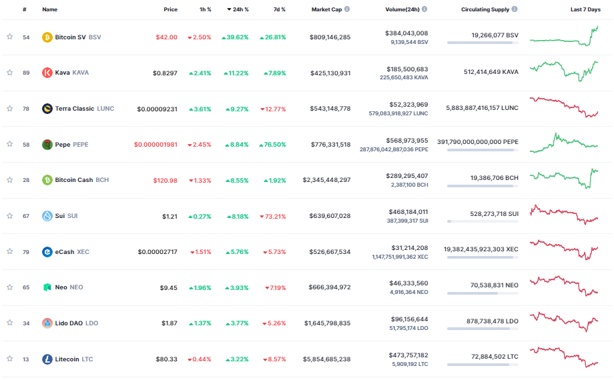Open Bitcoin SV 7-day sparkline chart
The height and width of the screenshot is (380, 614).
564,37
